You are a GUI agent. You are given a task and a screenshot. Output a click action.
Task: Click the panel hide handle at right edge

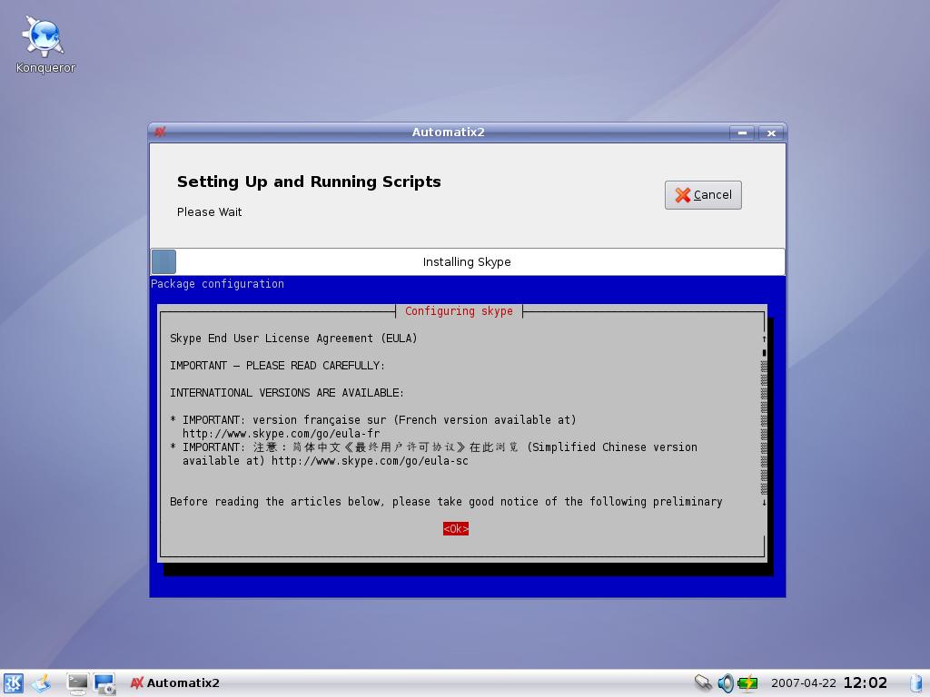[916, 683]
